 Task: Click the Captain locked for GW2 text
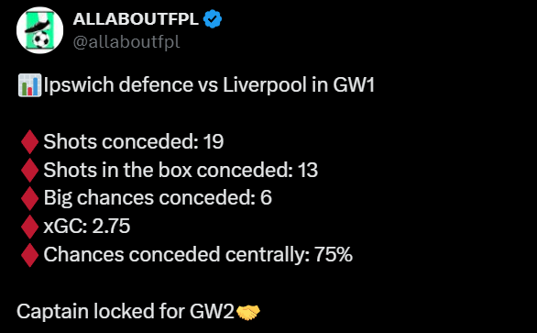[126, 311]
